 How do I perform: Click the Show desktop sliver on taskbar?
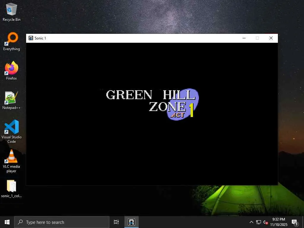point(303,222)
